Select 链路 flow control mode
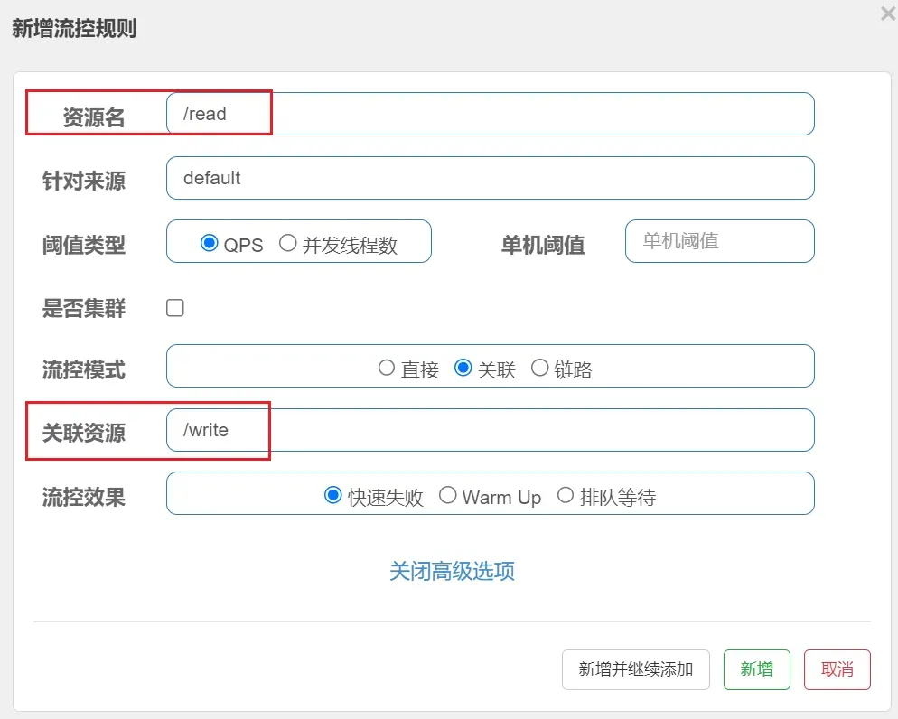The height and width of the screenshot is (719, 898). tap(540, 368)
